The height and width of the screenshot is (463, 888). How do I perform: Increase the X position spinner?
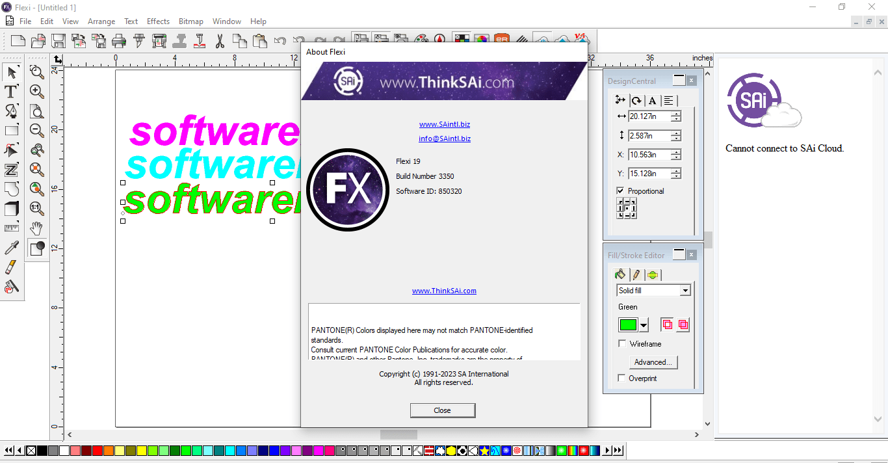[x=676, y=152]
